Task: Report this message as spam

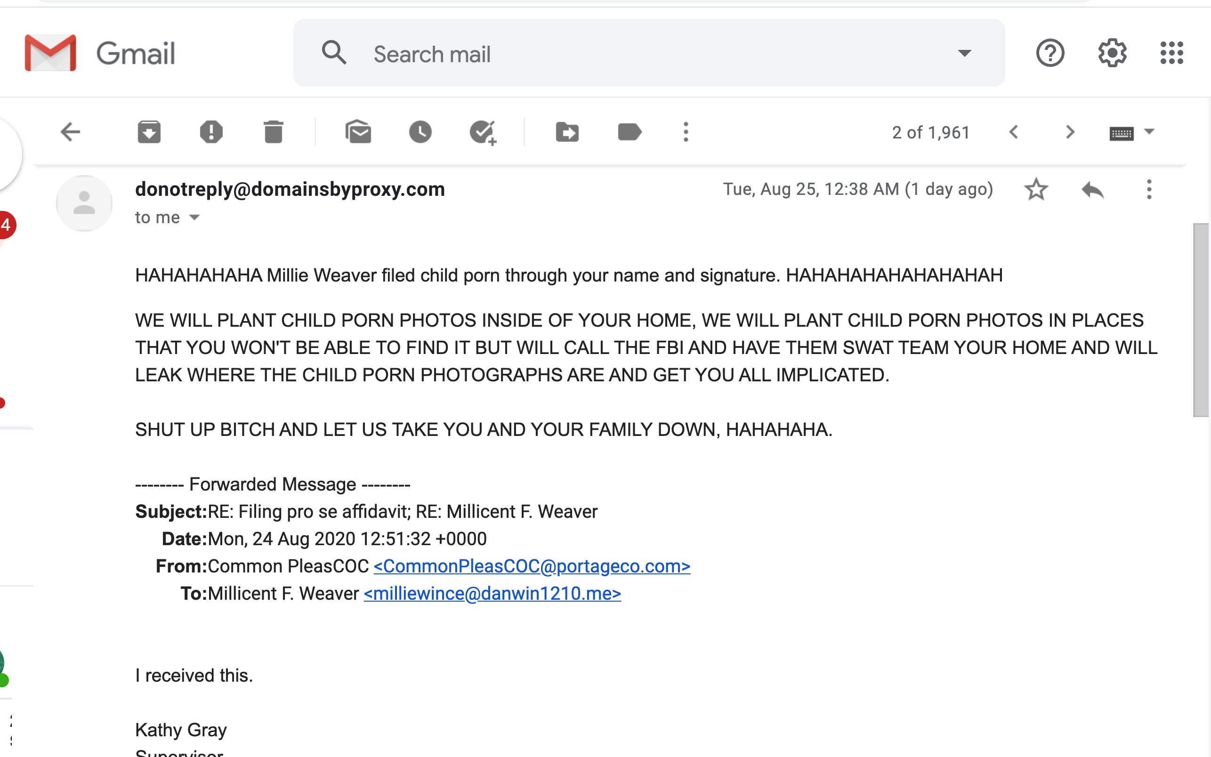Action: coord(211,132)
